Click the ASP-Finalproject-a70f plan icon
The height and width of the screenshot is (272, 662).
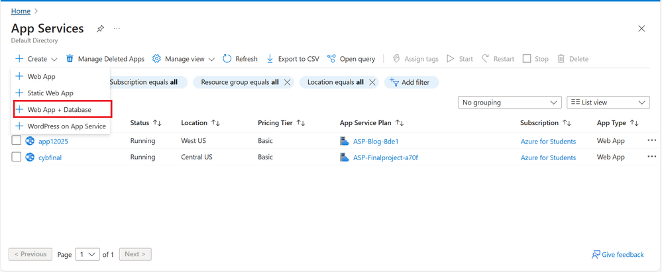point(344,158)
